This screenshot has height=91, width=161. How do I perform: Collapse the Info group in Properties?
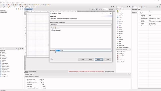point(139,14)
